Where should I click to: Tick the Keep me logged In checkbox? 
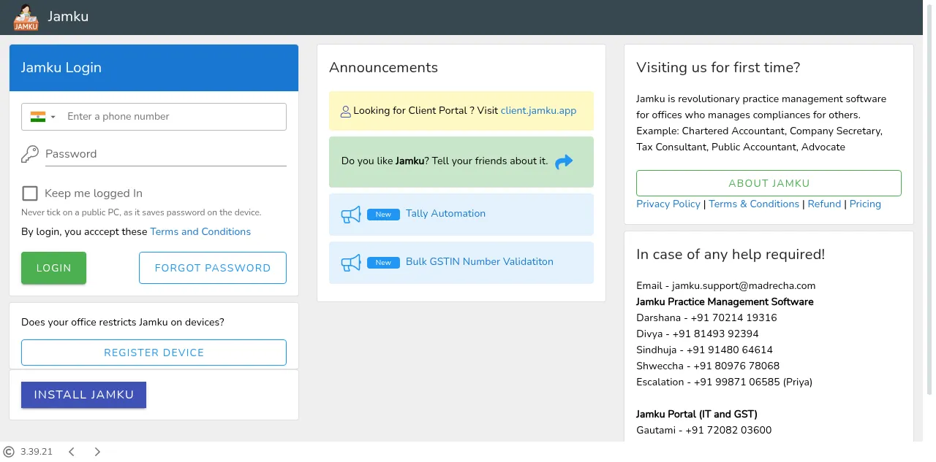coord(30,193)
